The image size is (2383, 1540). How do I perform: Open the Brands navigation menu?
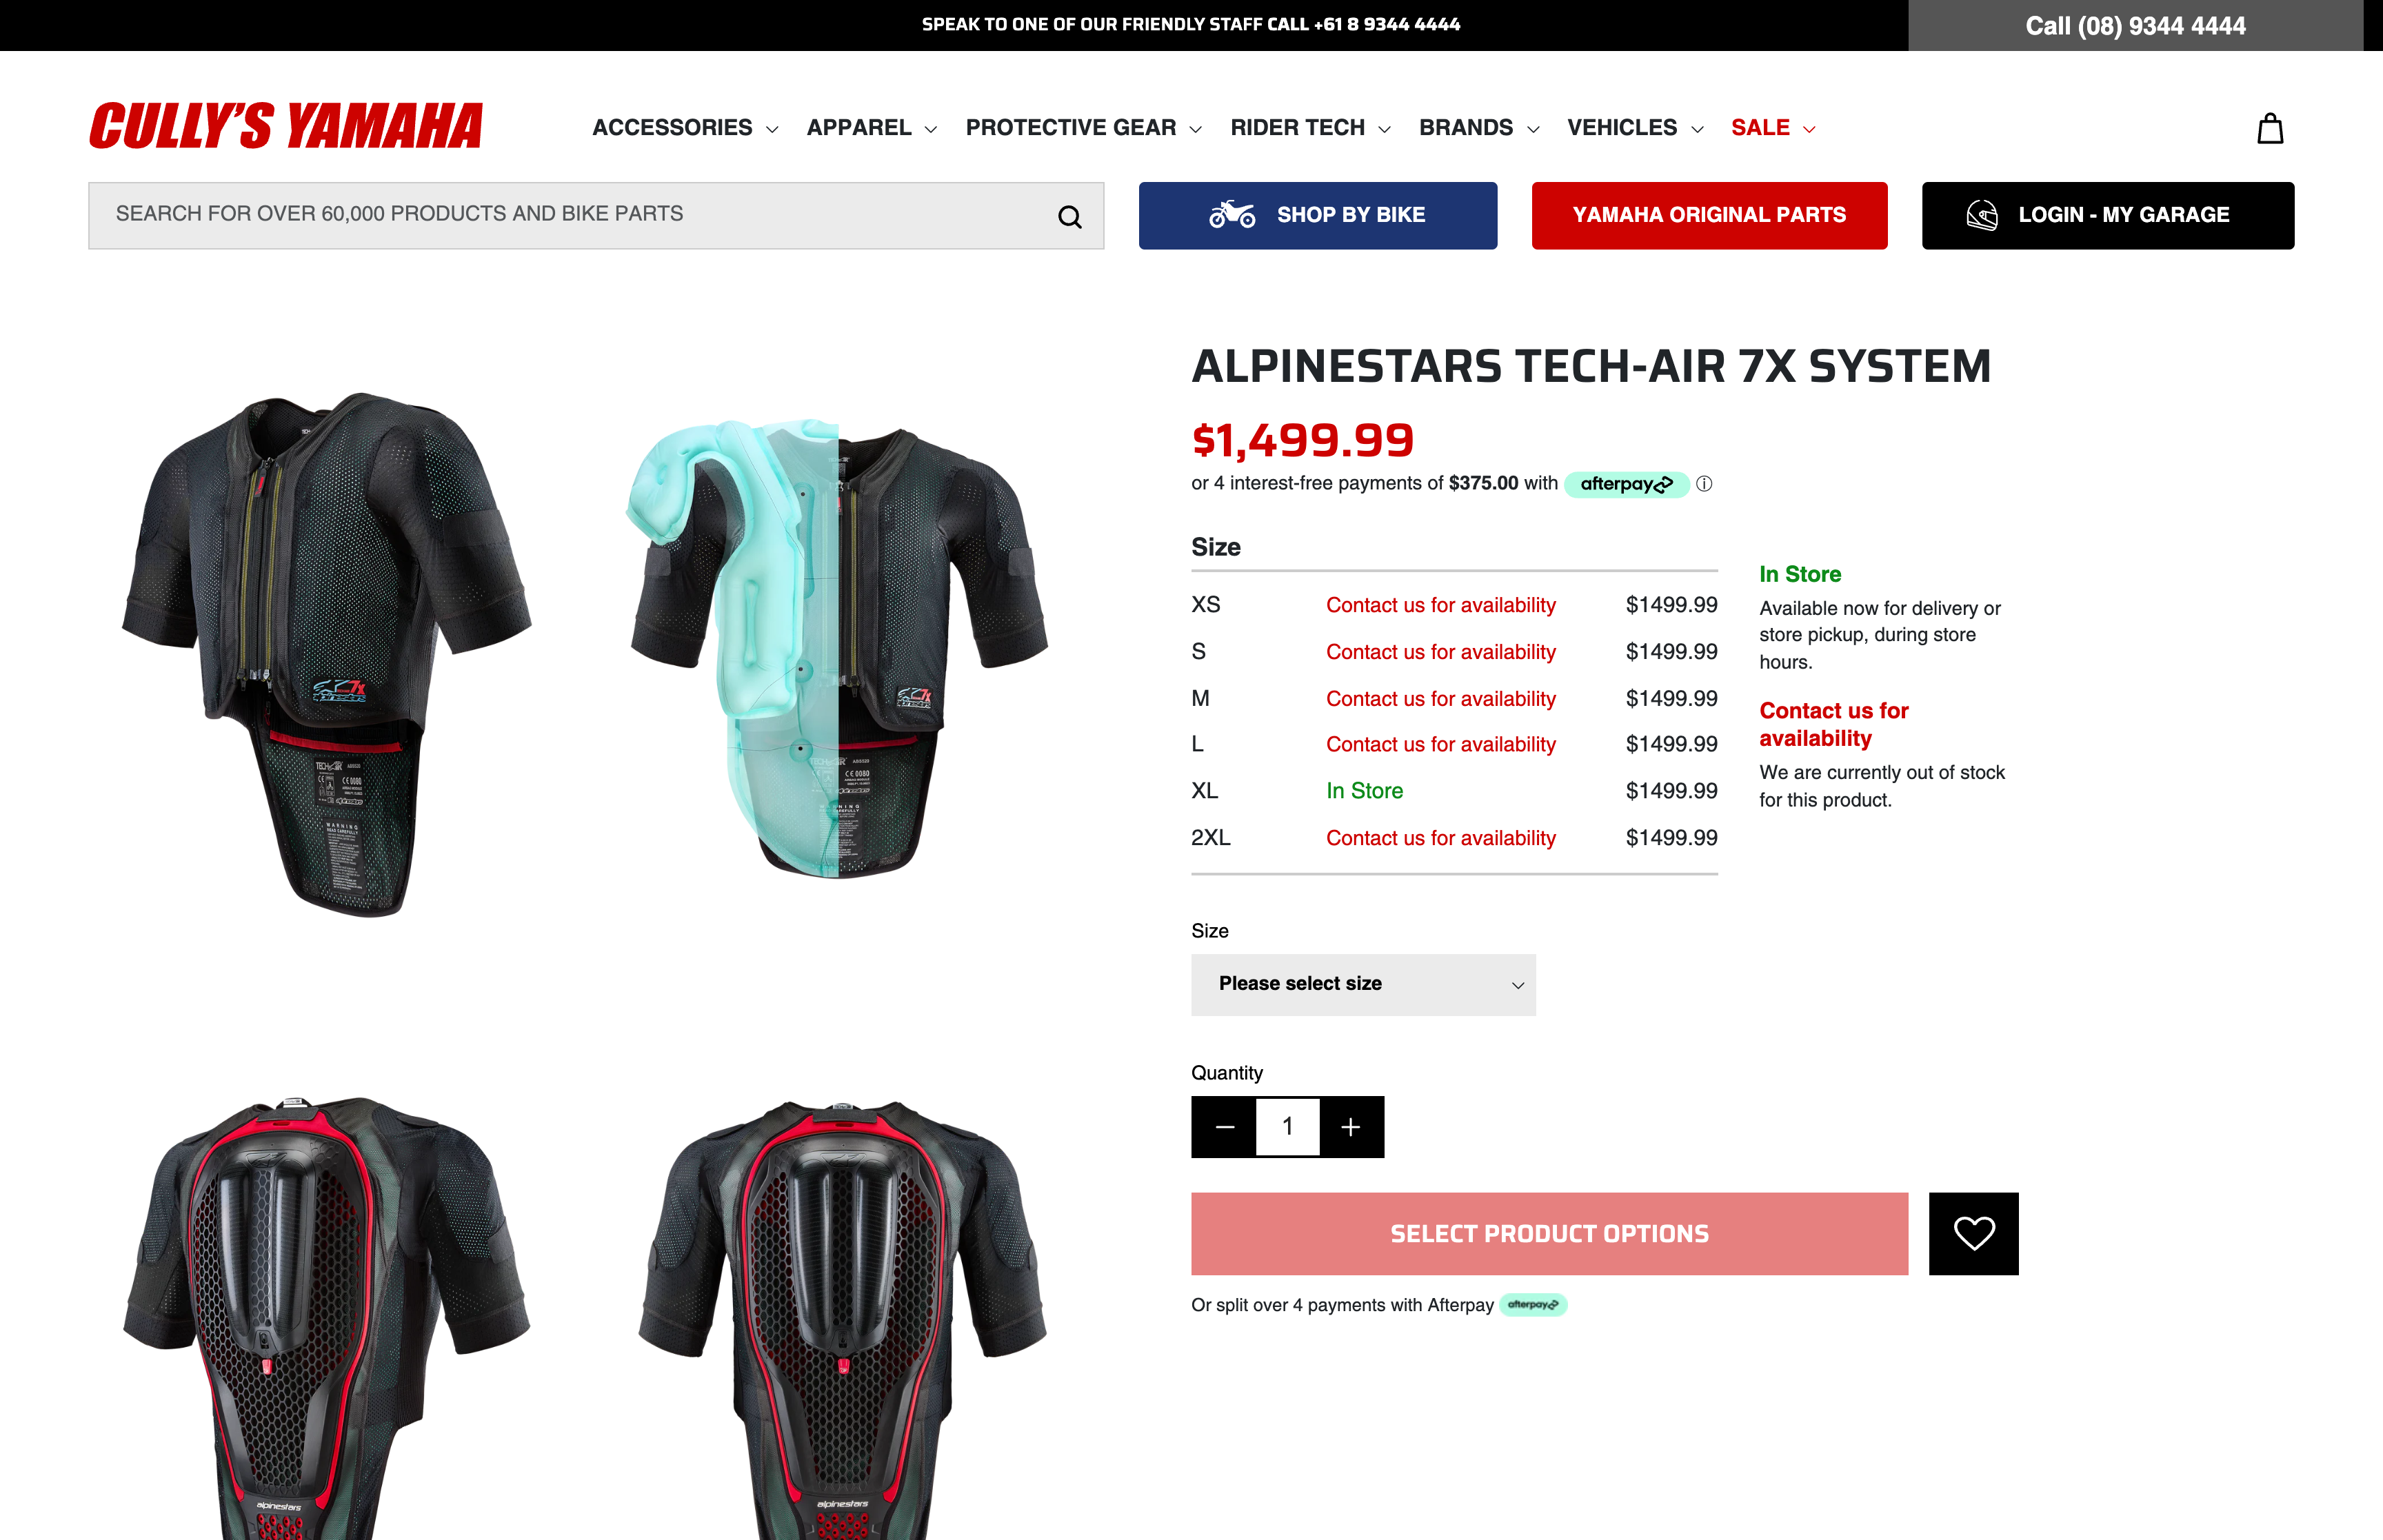pos(1479,128)
